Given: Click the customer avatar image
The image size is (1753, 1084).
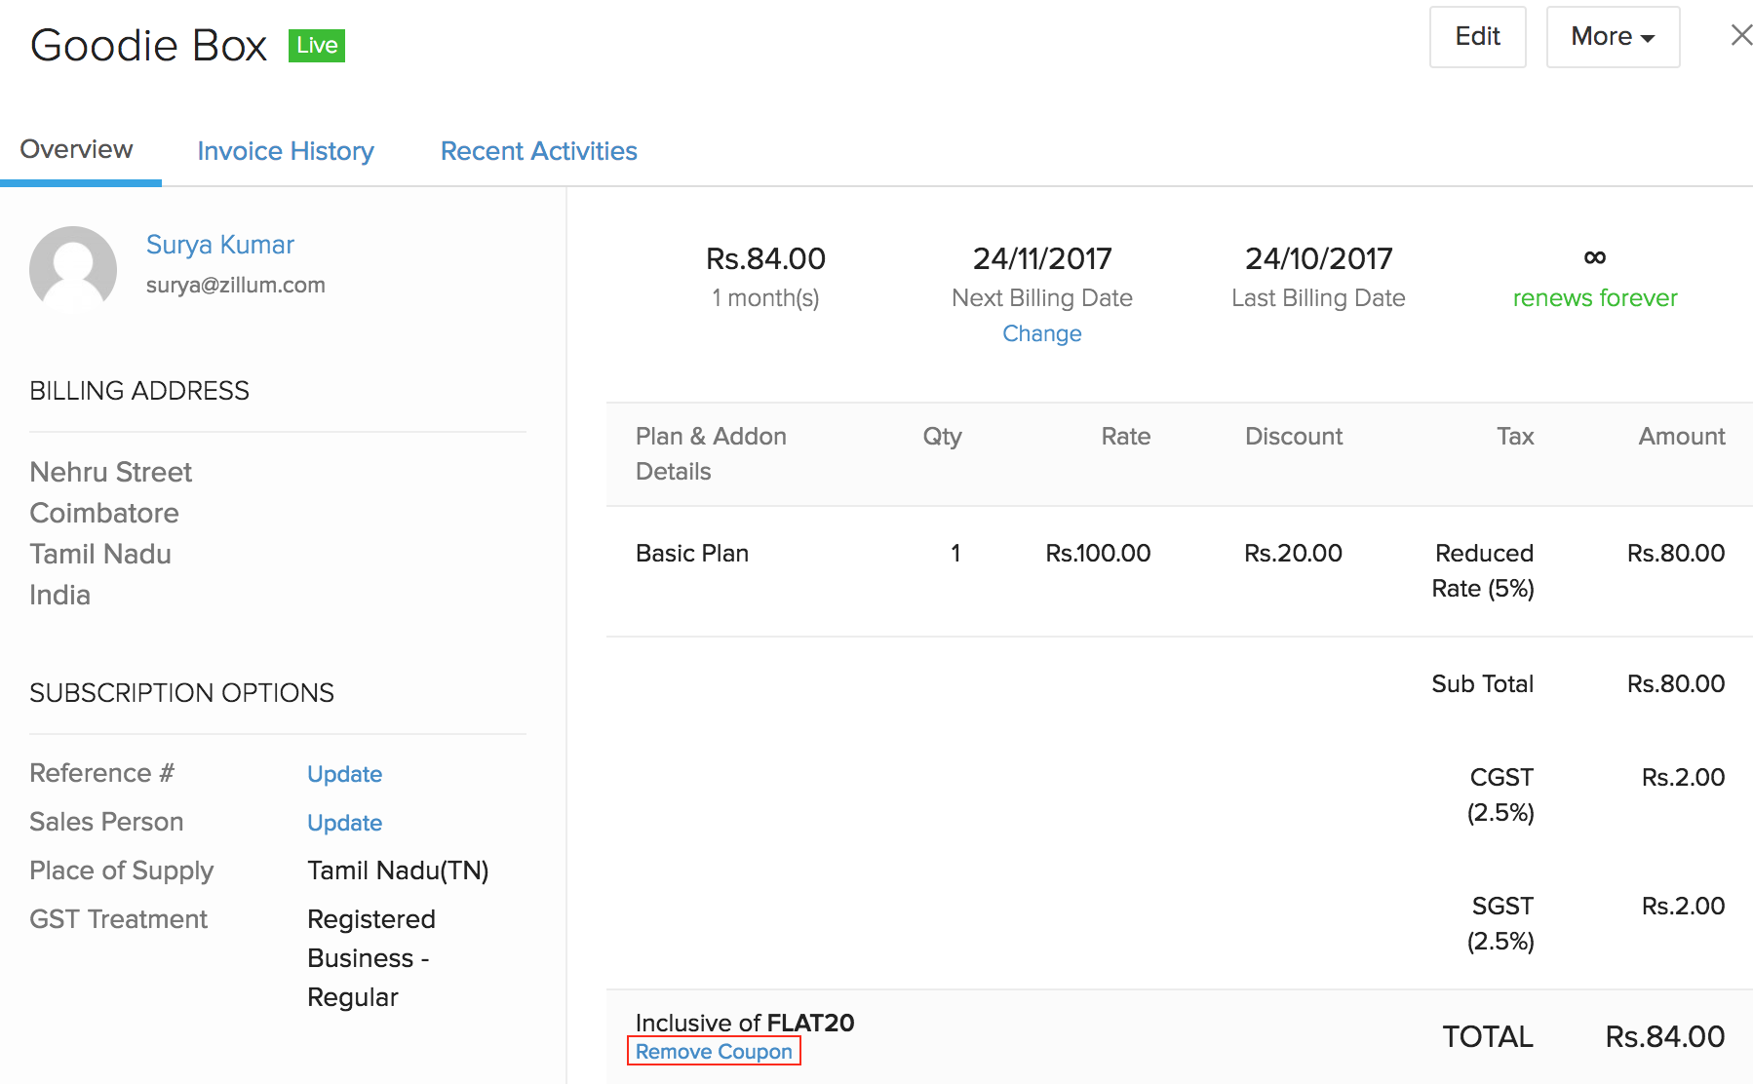Looking at the screenshot, I should pyautogui.click(x=73, y=270).
